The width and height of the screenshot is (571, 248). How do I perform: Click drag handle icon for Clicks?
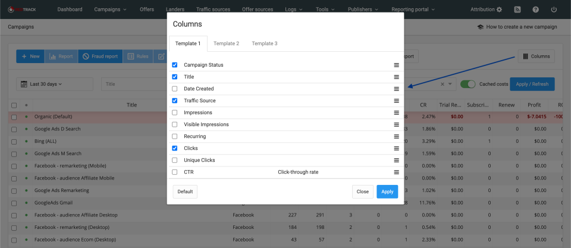(396, 148)
